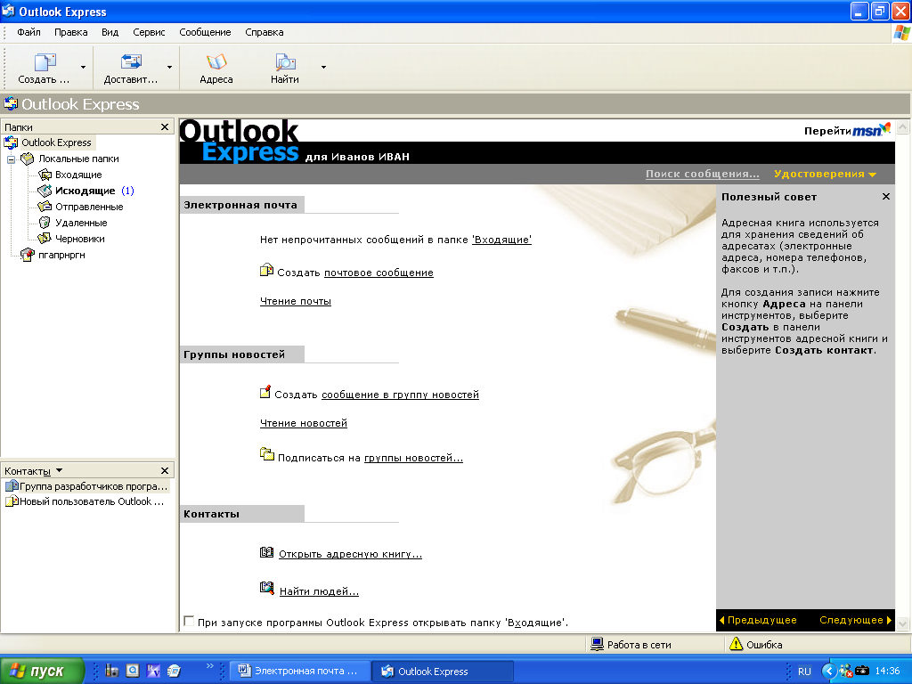The width and height of the screenshot is (912, 684).
Task: Click the Удаленные deleted items folder icon
Action: tap(45, 223)
